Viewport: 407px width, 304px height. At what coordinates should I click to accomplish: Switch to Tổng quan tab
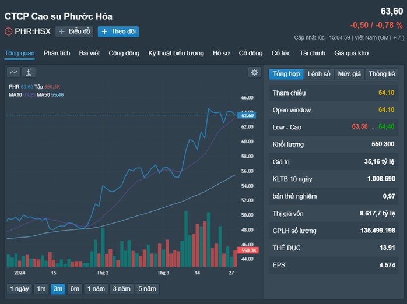[x=19, y=53]
